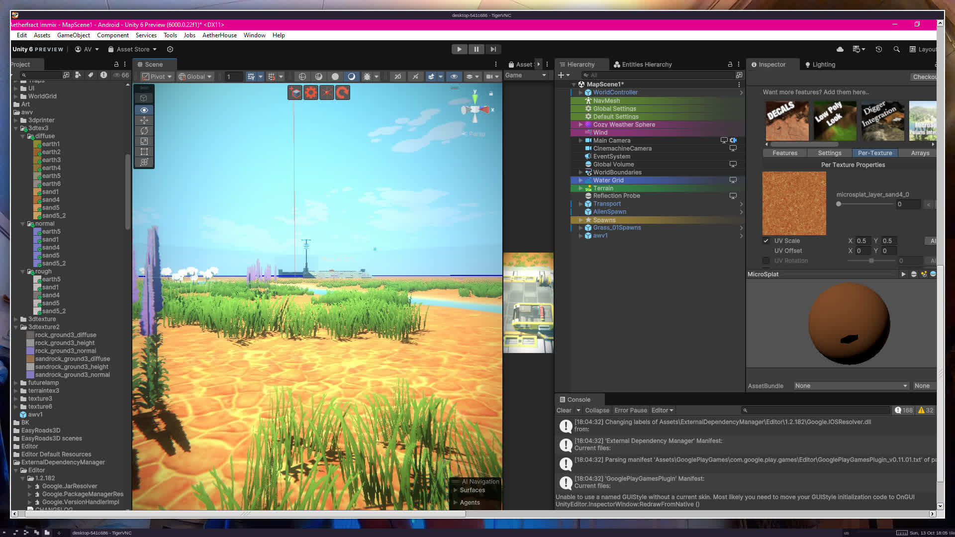Select the Rect transform tool
955x537 pixels.
click(144, 152)
